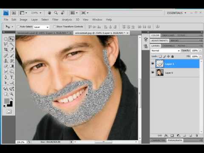Viewport: 204px width, 153px height.
Task: Select the History Brush tool
Action: 12,61
